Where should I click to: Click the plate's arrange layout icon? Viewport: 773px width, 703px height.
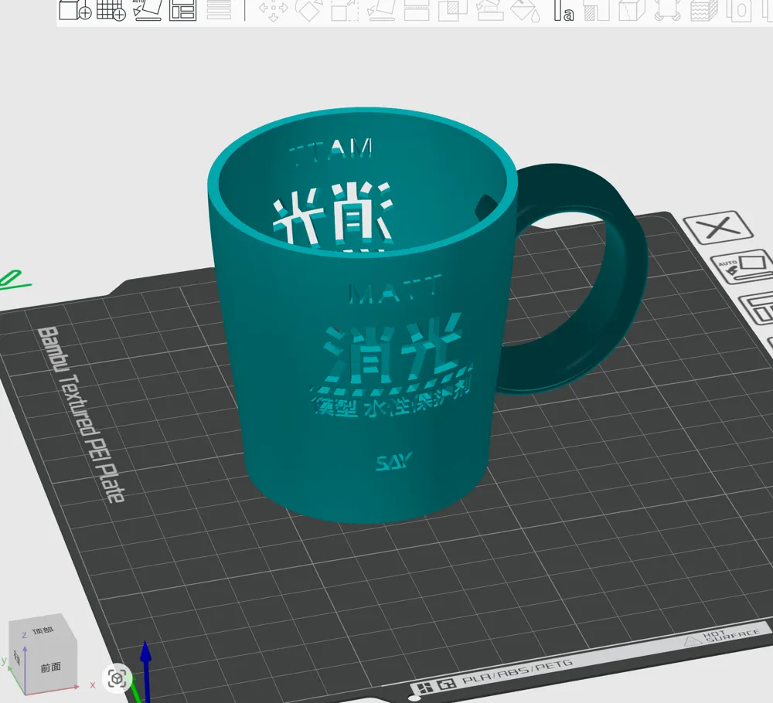(x=758, y=307)
